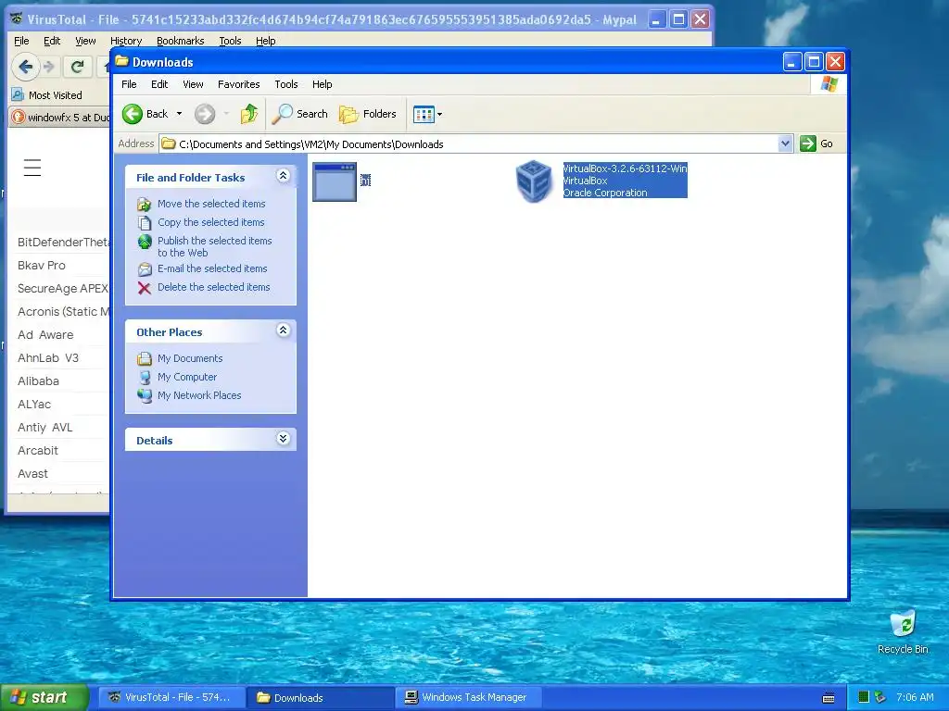Image resolution: width=949 pixels, height=711 pixels.
Task: Open History menu in Mypal browser
Action: [126, 41]
